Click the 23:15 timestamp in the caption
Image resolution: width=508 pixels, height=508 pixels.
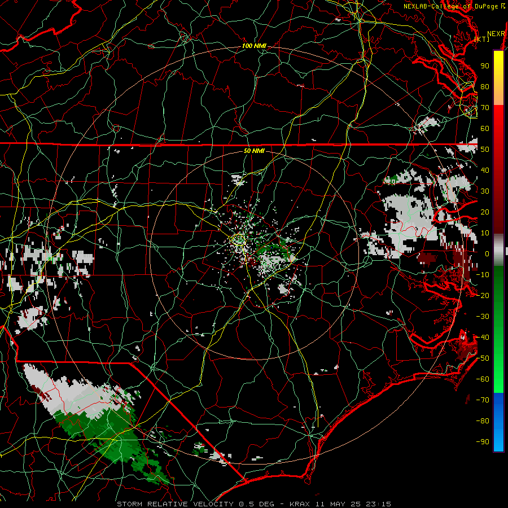coord(378,504)
